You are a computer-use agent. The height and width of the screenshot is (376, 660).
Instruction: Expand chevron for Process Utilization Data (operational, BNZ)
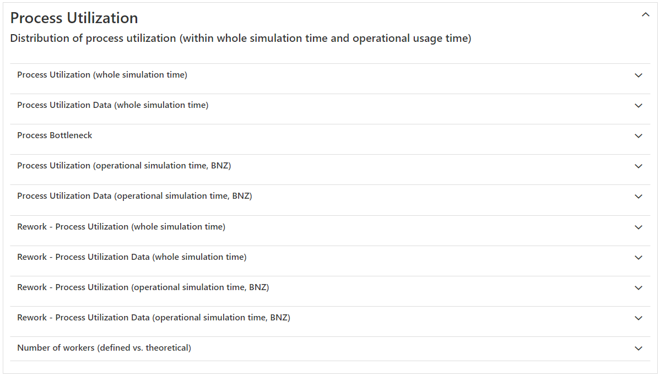[x=639, y=197]
